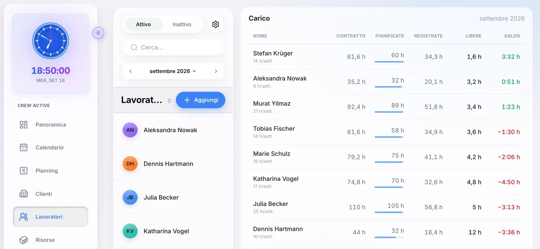Open the Risorse box icon
This screenshot has width=540, height=249.
coord(24,240)
